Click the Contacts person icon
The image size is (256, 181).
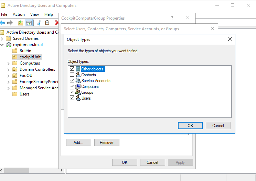[78, 75]
